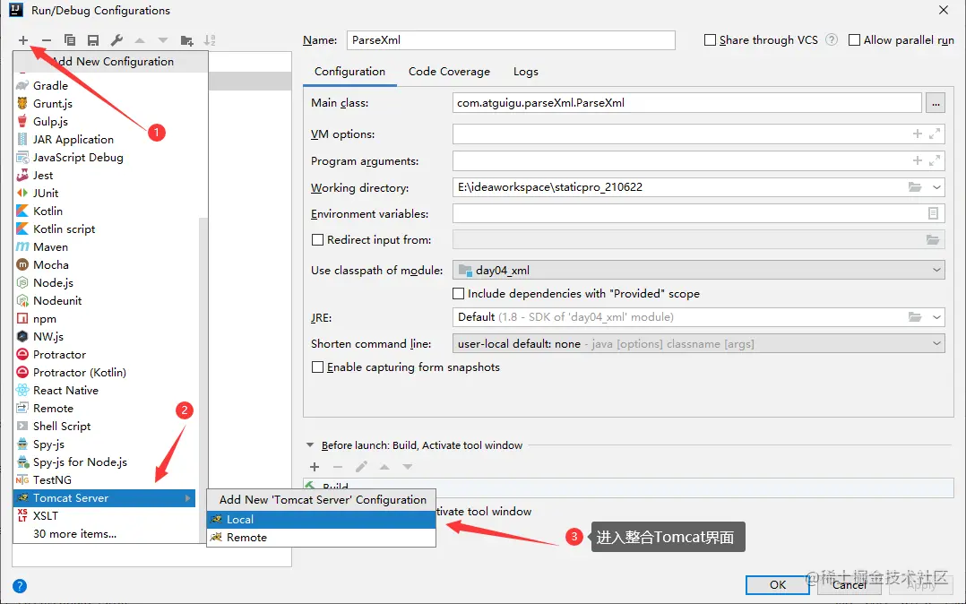Select npm configuration type

[104, 319]
